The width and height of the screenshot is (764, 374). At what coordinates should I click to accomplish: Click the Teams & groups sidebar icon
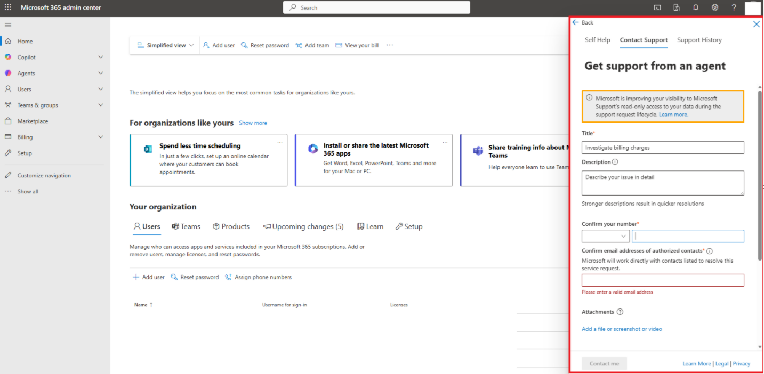pos(8,105)
